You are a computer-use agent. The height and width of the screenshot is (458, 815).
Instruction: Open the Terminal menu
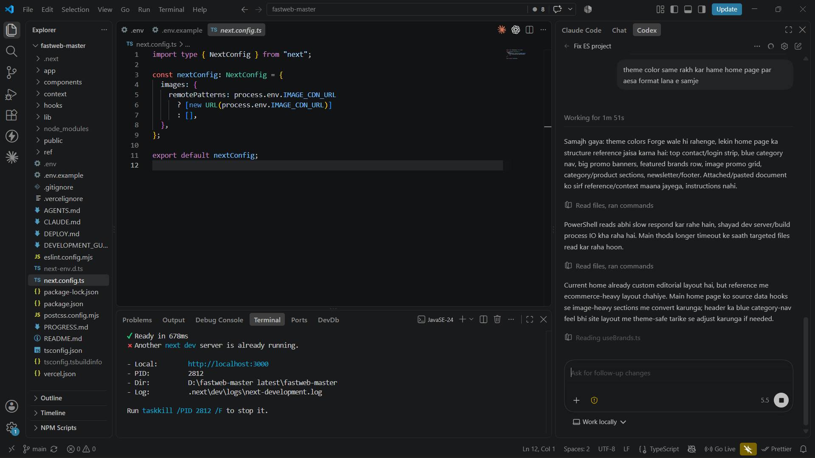(171, 9)
